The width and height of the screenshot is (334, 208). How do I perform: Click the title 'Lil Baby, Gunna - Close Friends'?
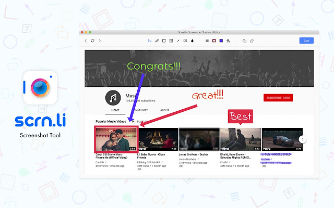(151, 156)
